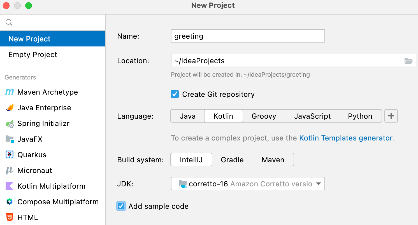Choose Maven build system
Image resolution: width=418 pixels, height=225 pixels.
(273, 160)
